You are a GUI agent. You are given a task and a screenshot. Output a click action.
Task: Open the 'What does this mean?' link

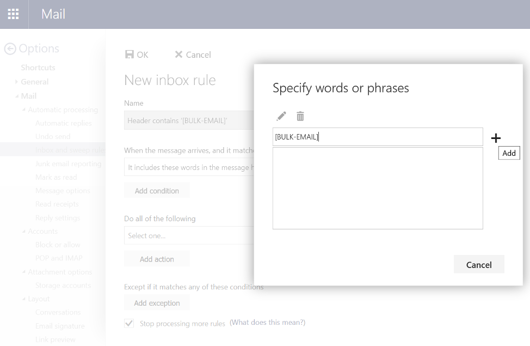267,323
